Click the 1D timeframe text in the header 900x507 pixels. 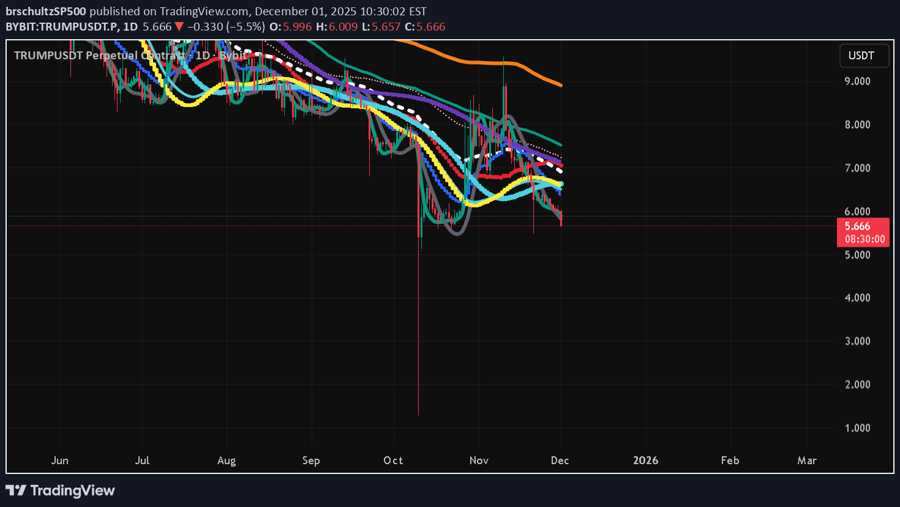(x=130, y=27)
